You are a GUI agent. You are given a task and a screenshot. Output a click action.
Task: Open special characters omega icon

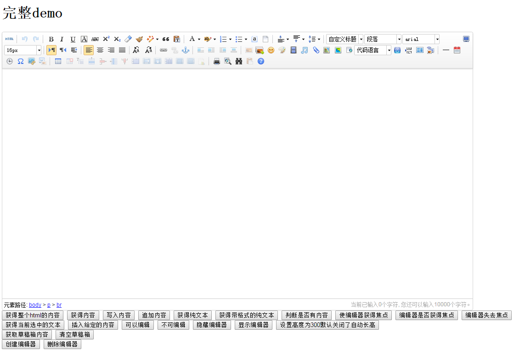(x=21, y=61)
